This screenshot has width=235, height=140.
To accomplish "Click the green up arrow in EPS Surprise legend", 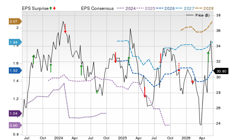I will coord(51,8).
